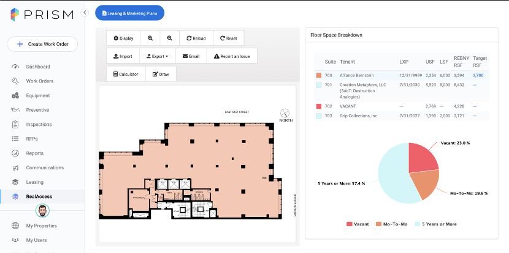This screenshot has width=509, height=253.
Task: Click the suite 702 red color swatch
Action: click(319, 106)
